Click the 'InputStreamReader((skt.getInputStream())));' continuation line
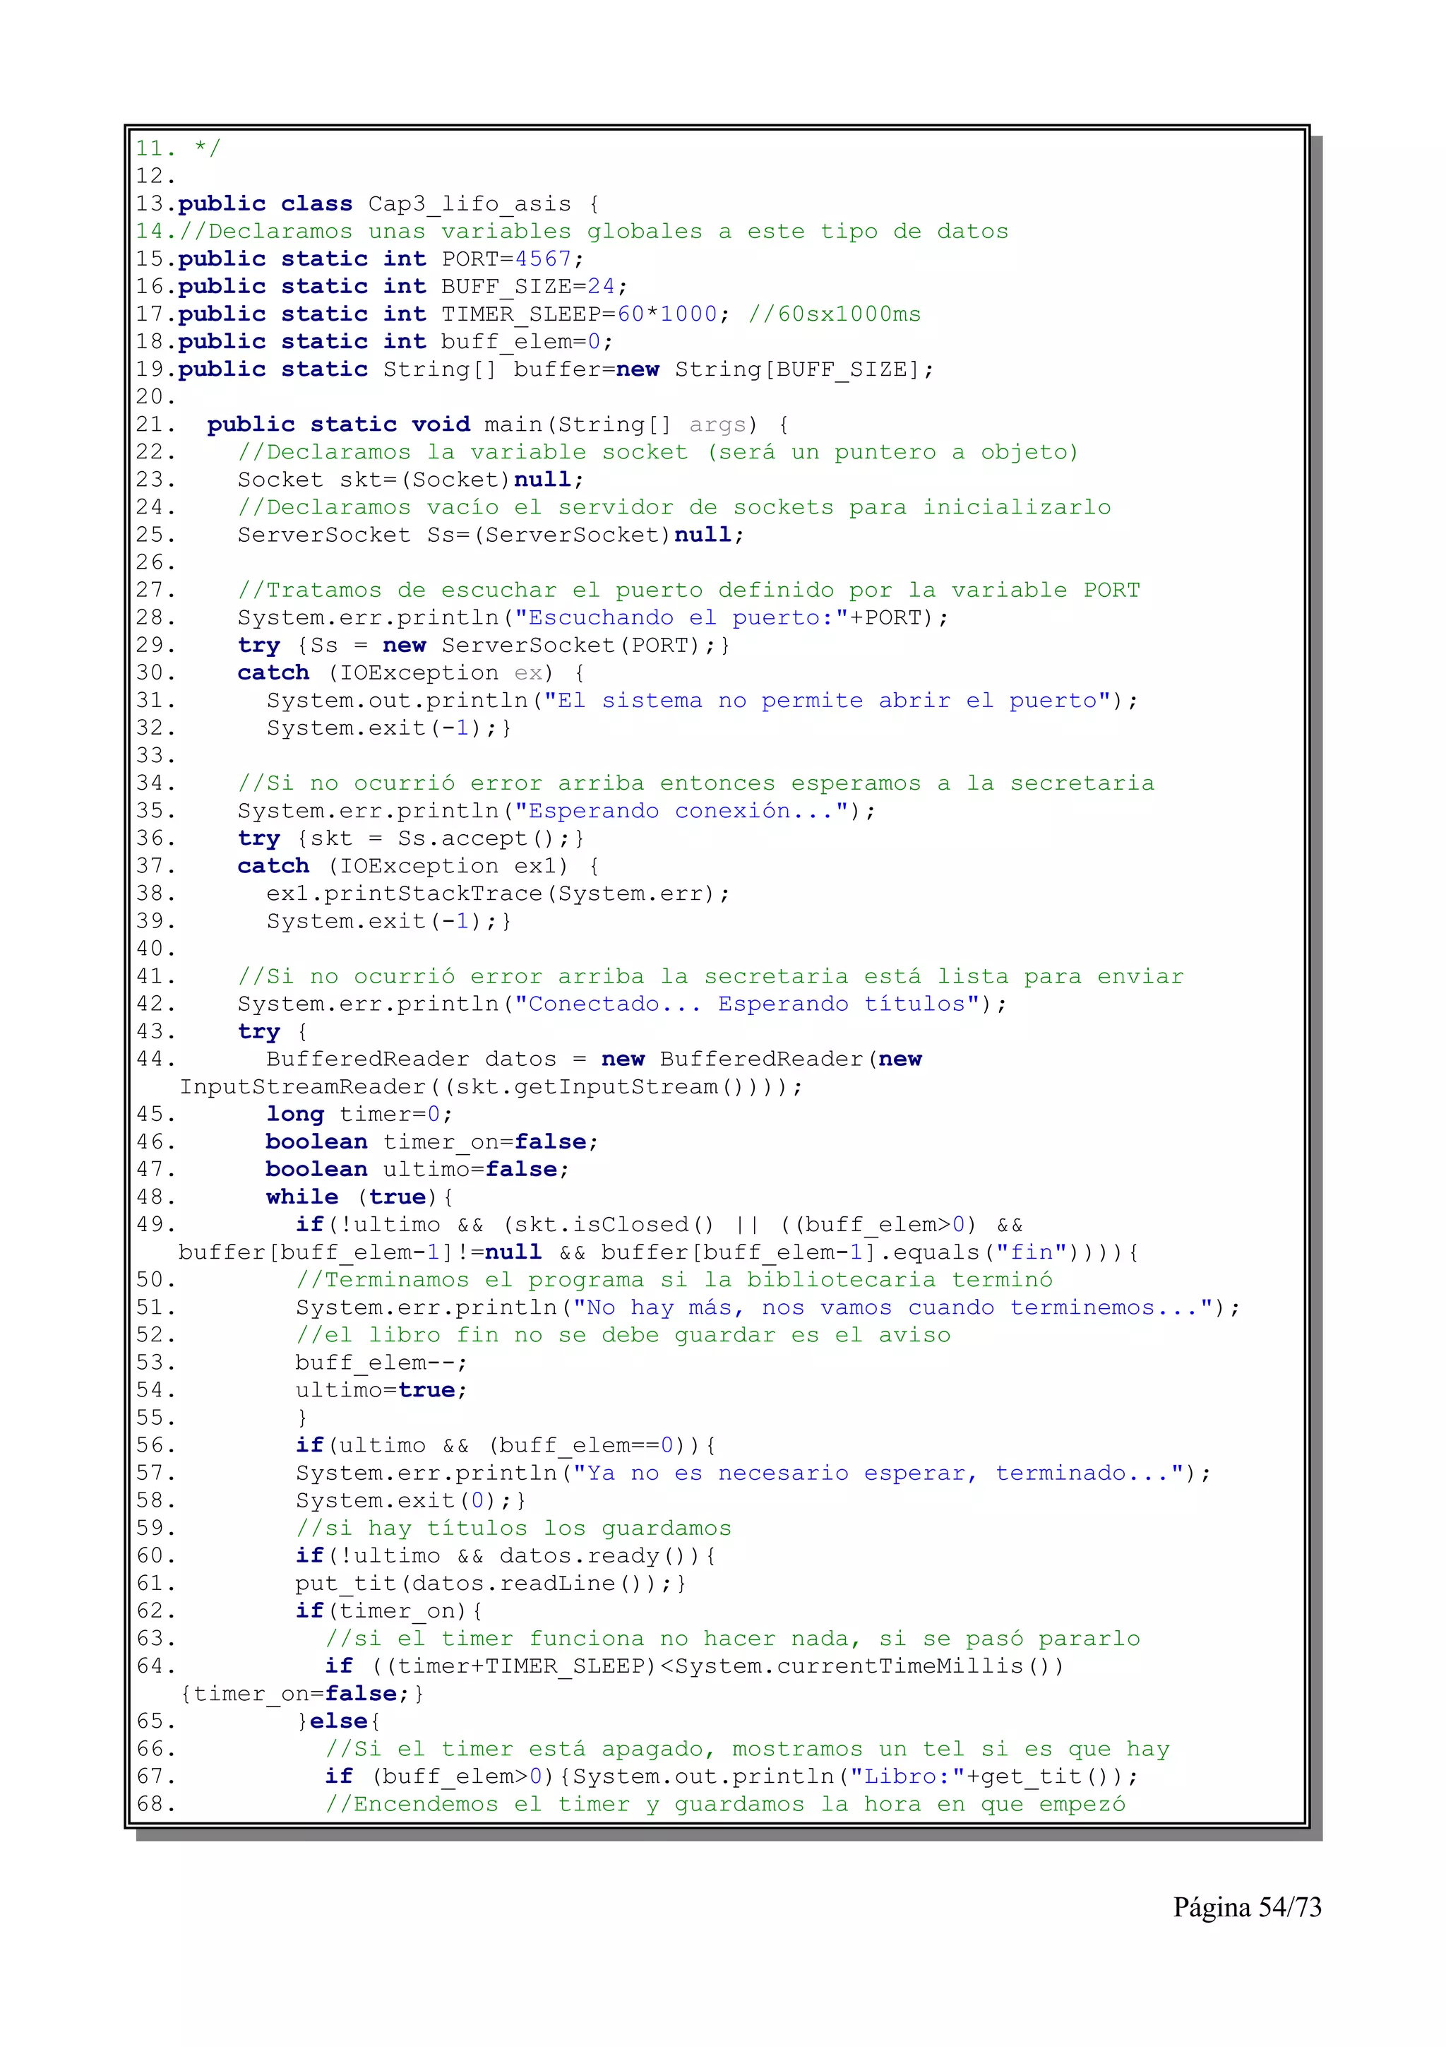 (x=491, y=1088)
